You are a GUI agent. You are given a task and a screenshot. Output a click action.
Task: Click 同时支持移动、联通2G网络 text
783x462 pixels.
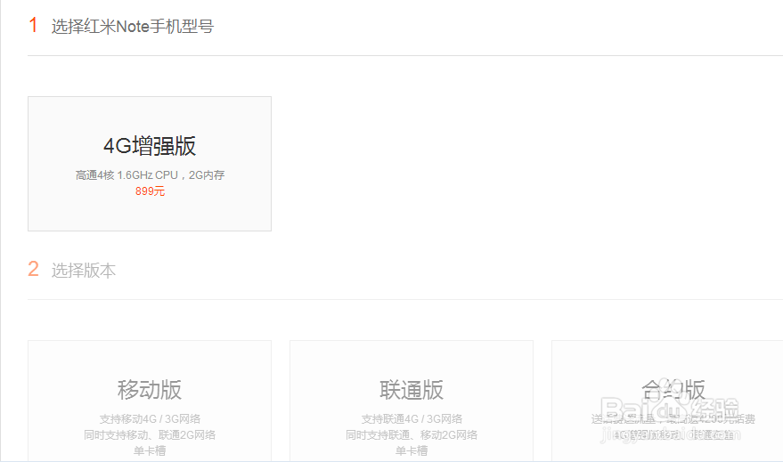[150, 435]
